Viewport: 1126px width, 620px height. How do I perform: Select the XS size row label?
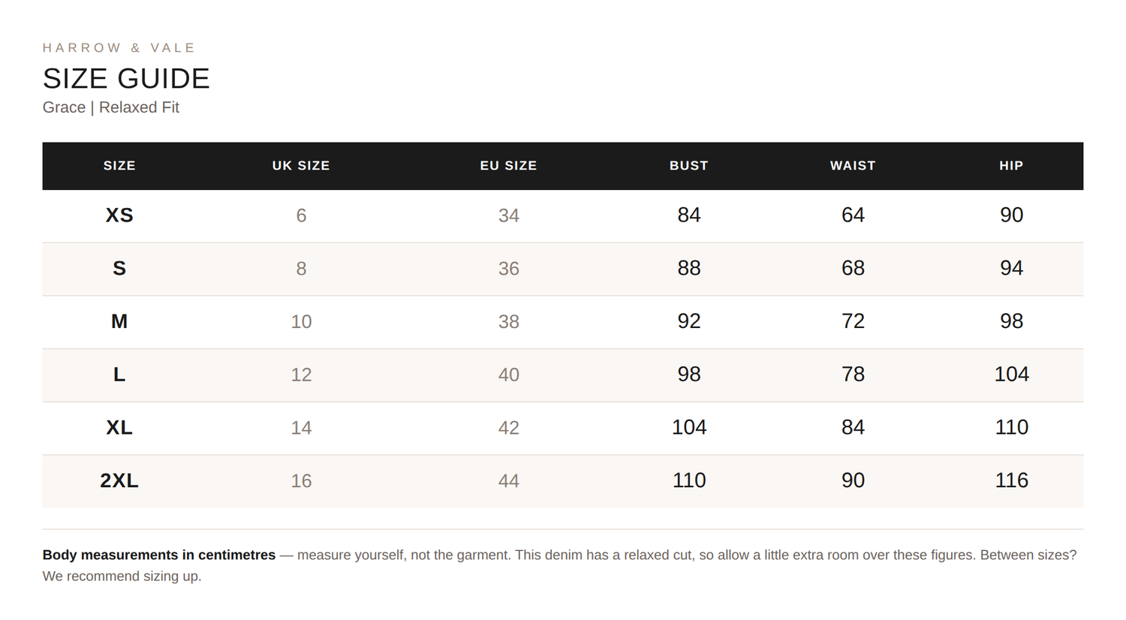point(119,215)
